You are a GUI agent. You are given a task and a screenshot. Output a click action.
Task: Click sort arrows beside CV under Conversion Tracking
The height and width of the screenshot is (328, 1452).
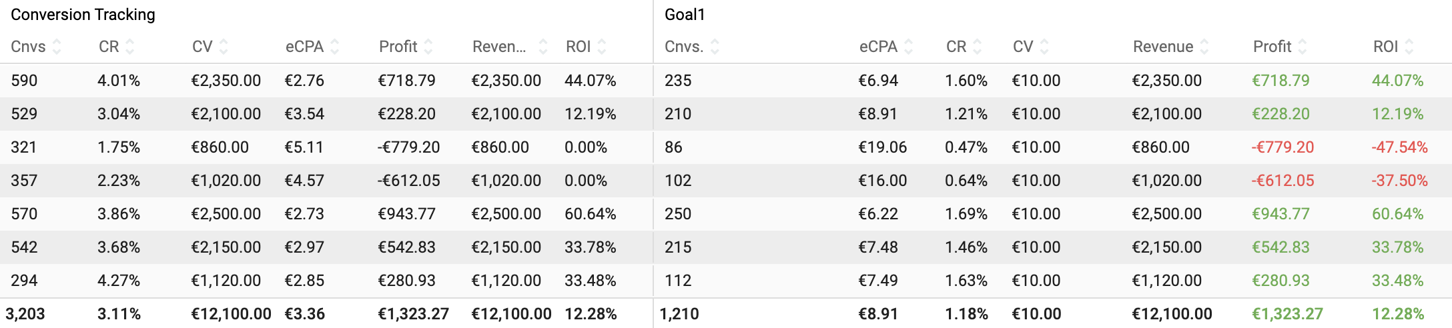pyautogui.click(x=224, y=47)
